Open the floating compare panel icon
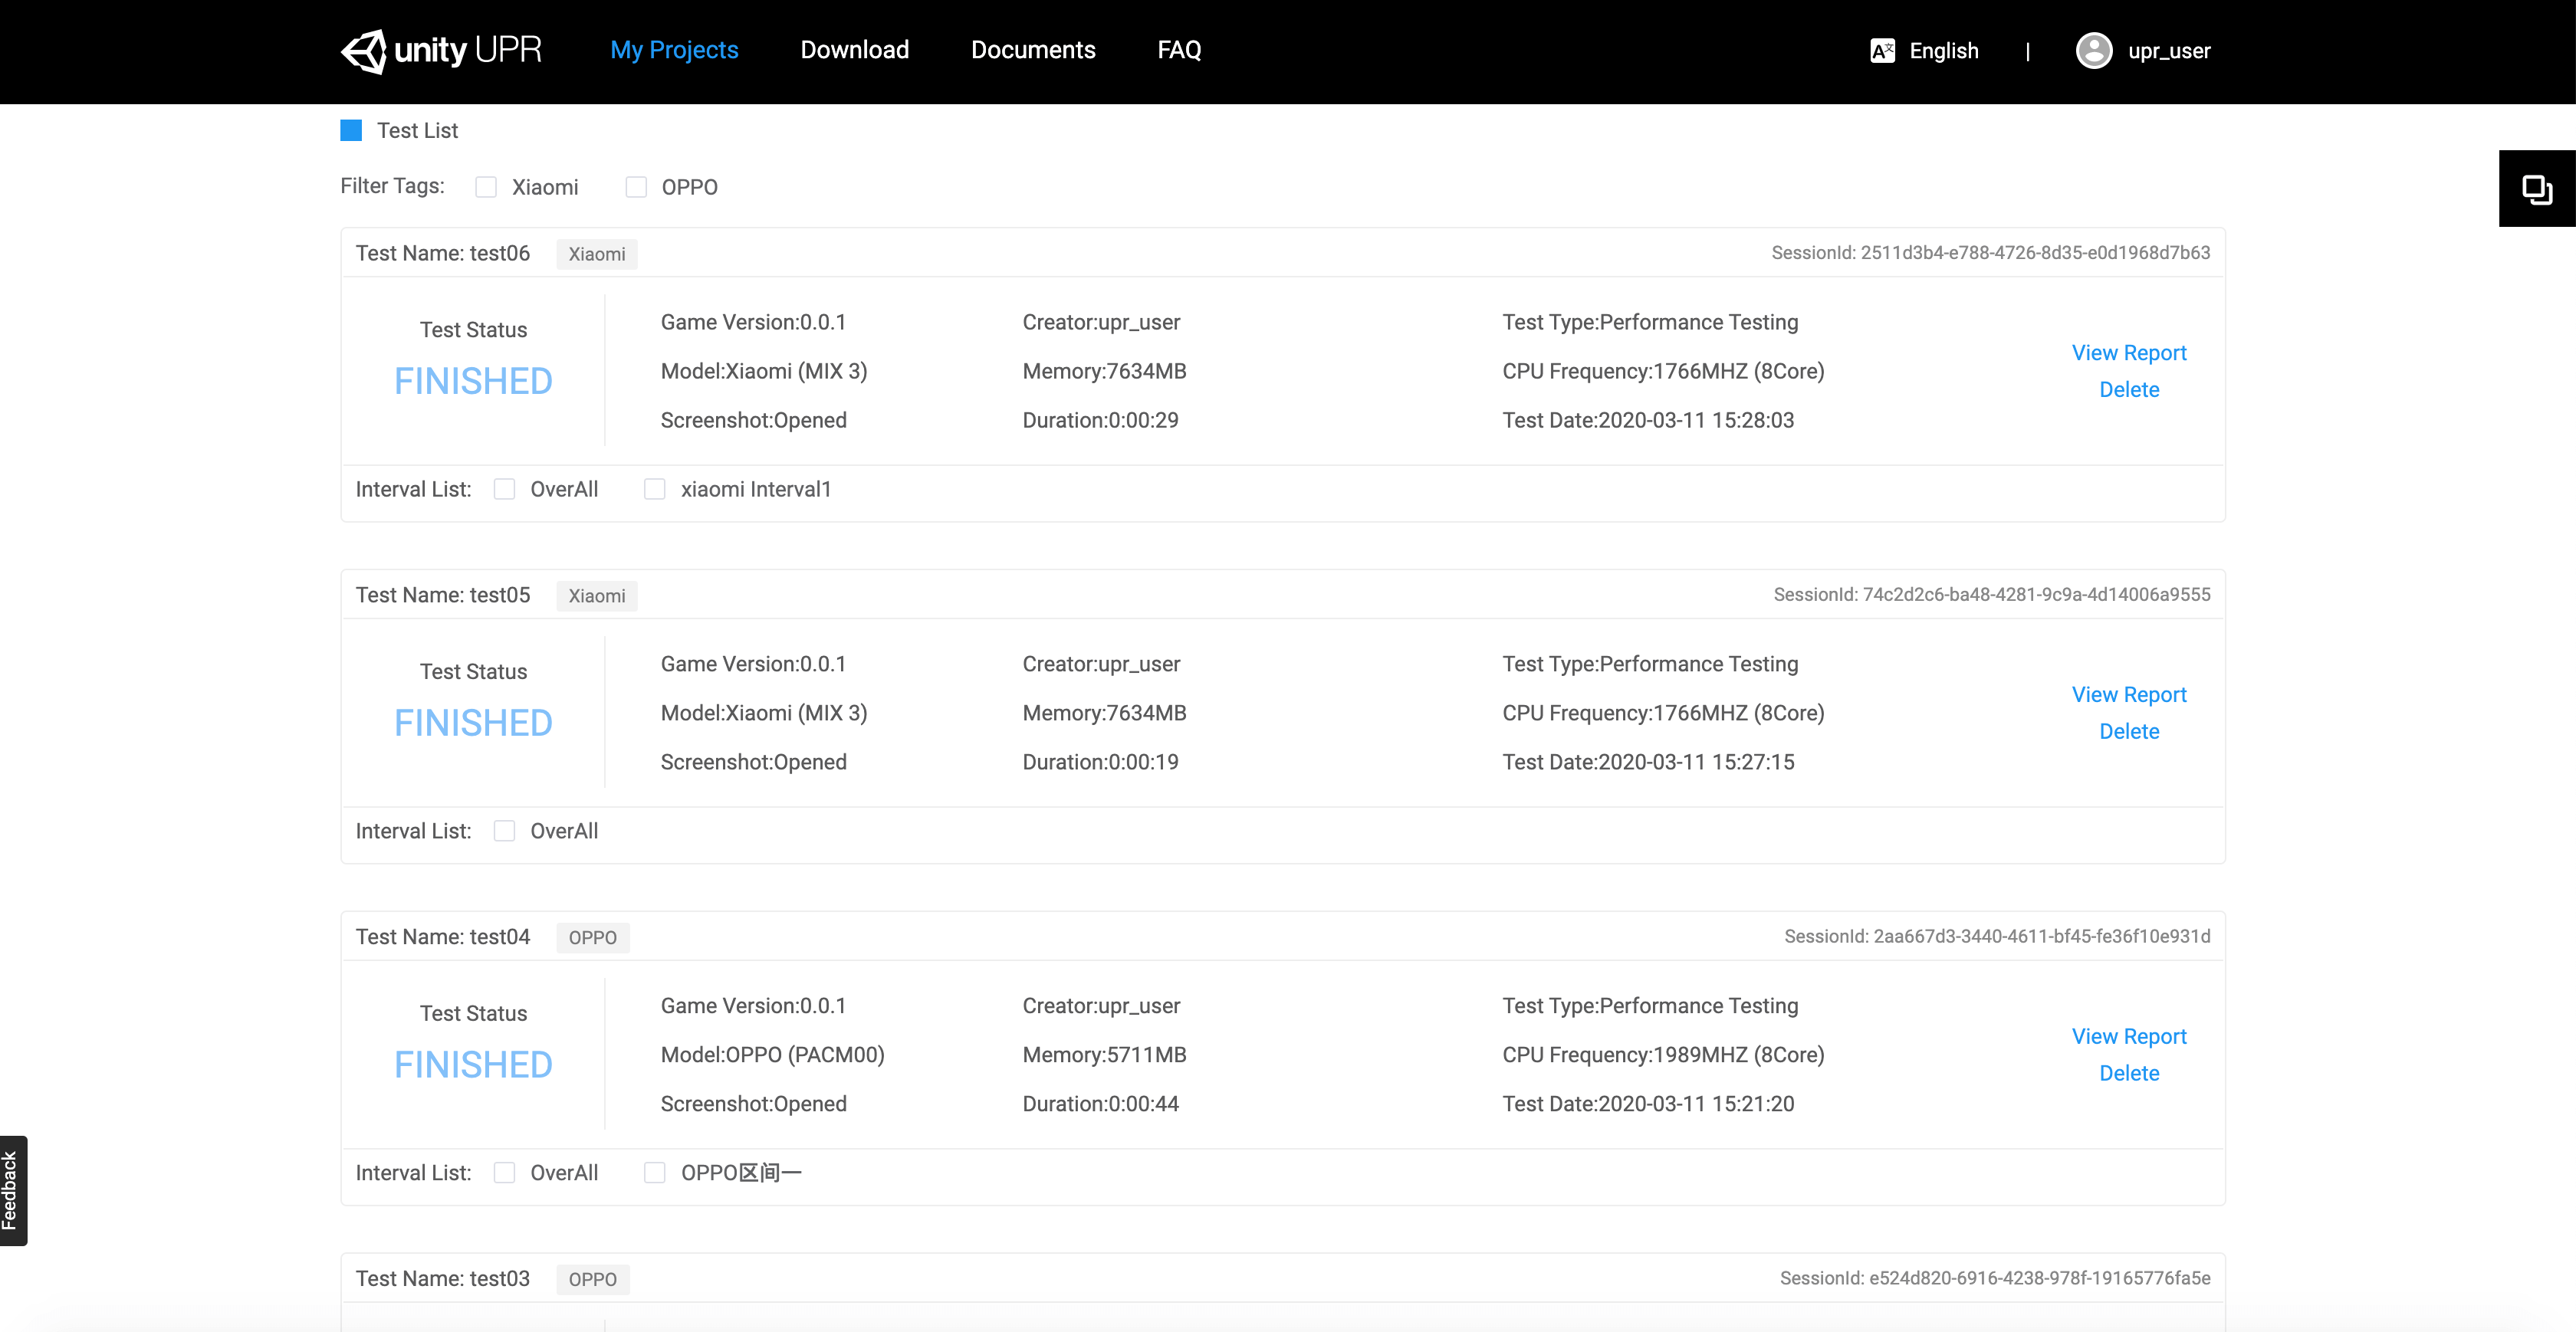This screenshot has height=1332, width=2576. tap(2536, 189)
